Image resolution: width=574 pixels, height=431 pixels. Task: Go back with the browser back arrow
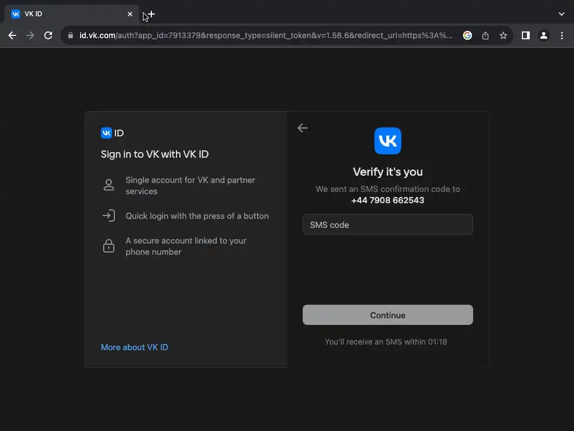coord(12,35)
